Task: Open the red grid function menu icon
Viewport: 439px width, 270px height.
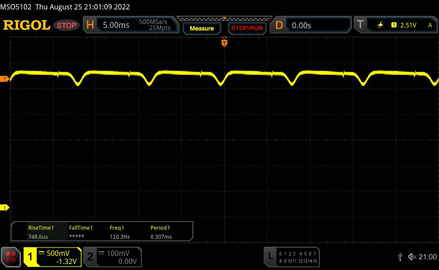Action: coord(11,257)
